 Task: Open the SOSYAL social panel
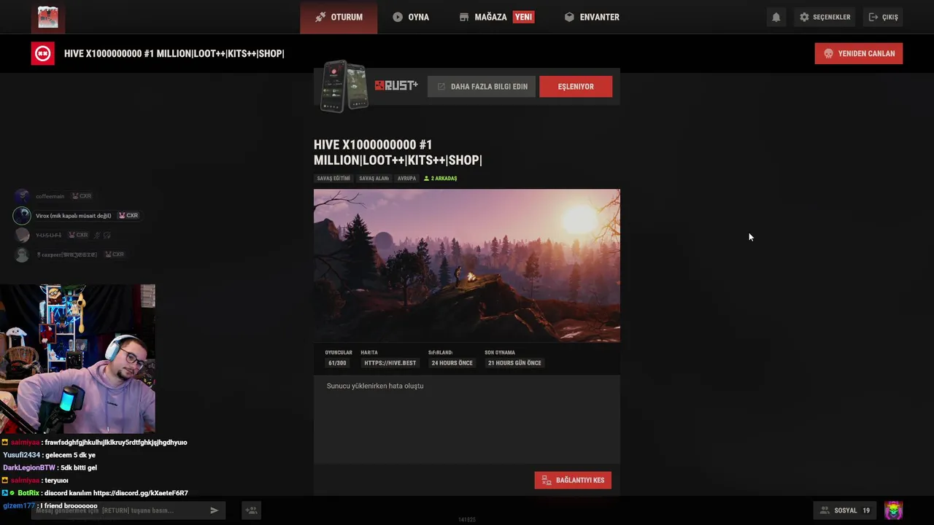click(x=845, y=510)
